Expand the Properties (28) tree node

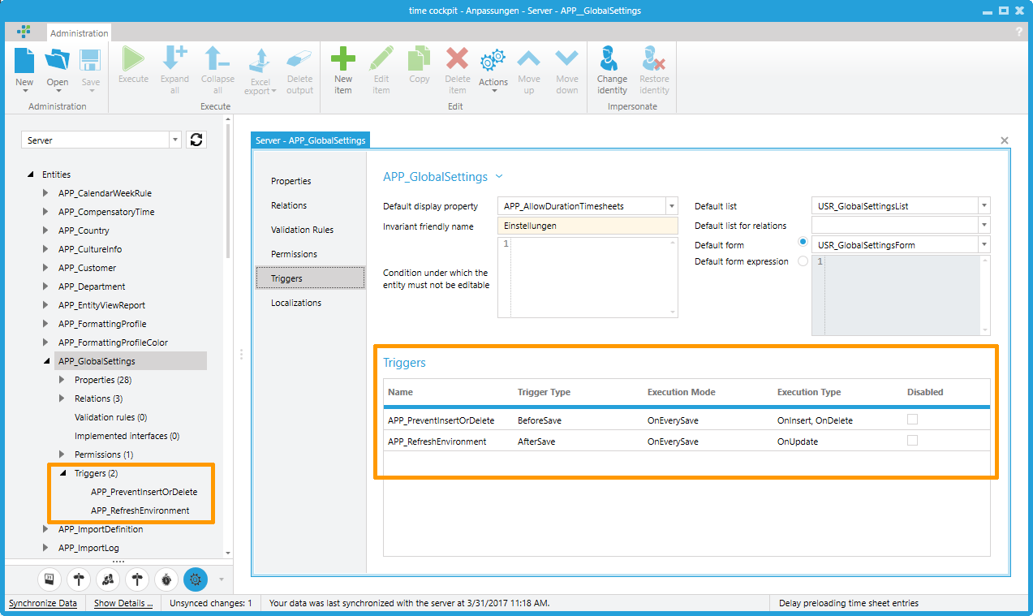pos(62,380)
